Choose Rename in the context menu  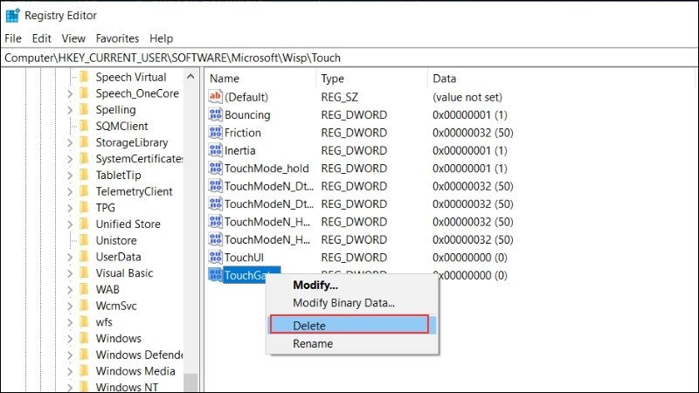[x=313, y=344]
